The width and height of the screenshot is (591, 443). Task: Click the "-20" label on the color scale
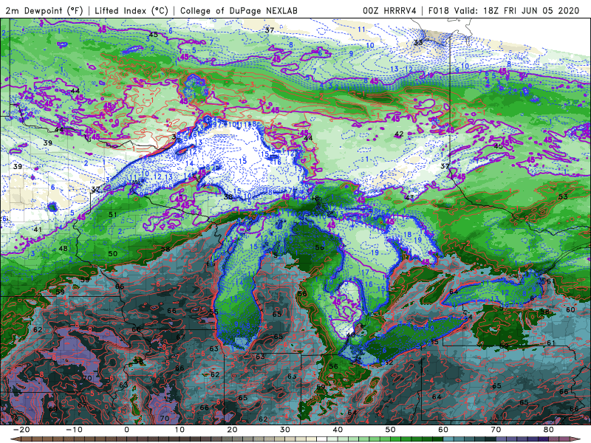coord(21,430)
